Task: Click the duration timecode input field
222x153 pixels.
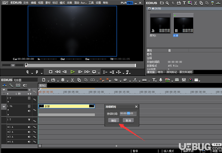Action: point(128,113)
